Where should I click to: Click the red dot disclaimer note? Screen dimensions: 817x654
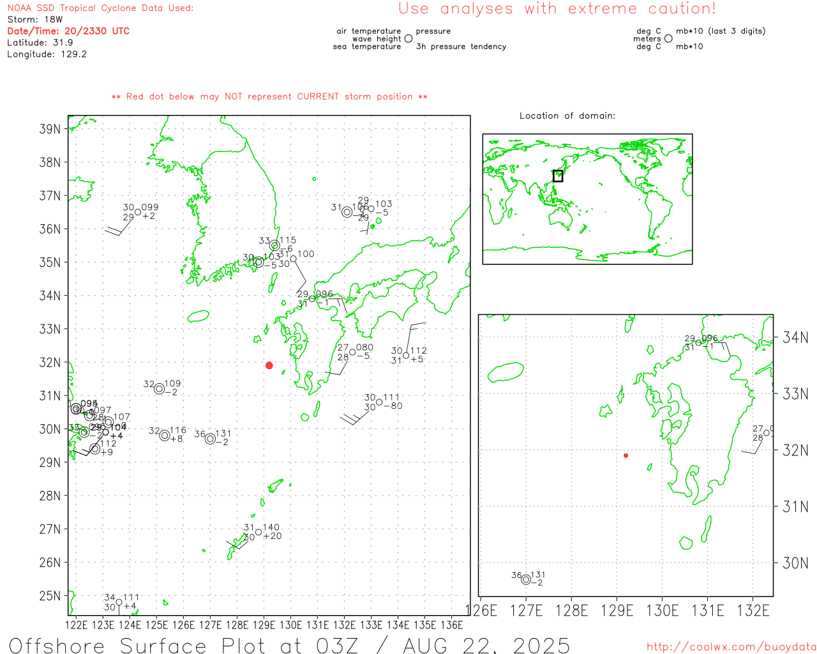tap(269, 96)
